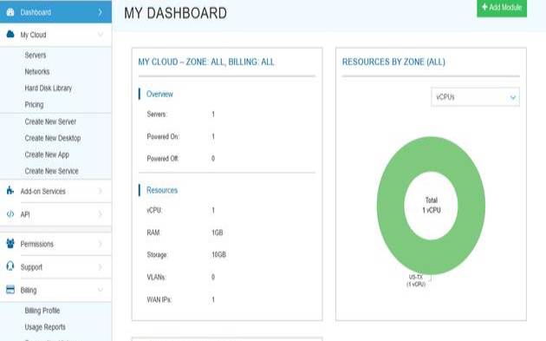Open Billing Profile link

pyautogui.click(x=42, y=311)
